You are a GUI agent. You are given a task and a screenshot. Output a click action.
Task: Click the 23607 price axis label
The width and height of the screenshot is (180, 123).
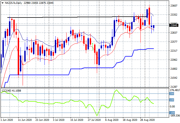click(174, 6)
